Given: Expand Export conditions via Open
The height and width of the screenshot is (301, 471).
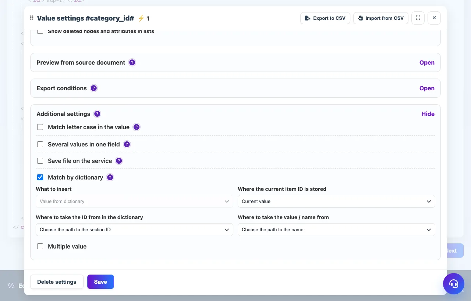Looking at the screenshot, I should pyautogui.click(x=427, y=88).
